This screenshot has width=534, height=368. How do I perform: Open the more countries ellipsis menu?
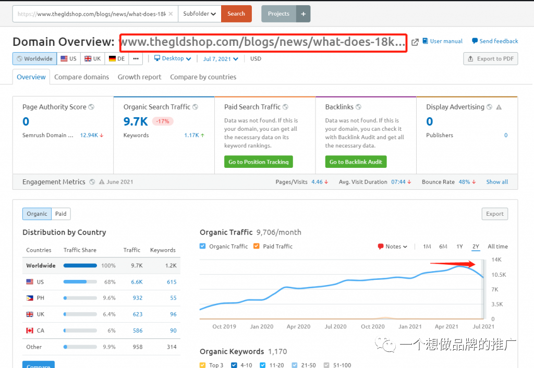pyautogui.click(x=136, y=58)
